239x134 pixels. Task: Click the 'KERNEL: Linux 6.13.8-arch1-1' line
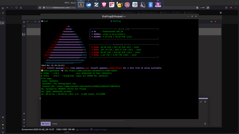tap(108, 34)
